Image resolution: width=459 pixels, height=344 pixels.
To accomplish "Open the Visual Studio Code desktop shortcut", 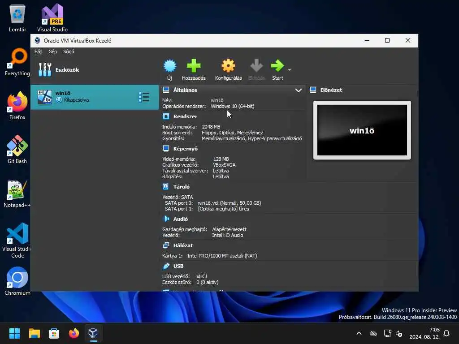I will 17,241.
